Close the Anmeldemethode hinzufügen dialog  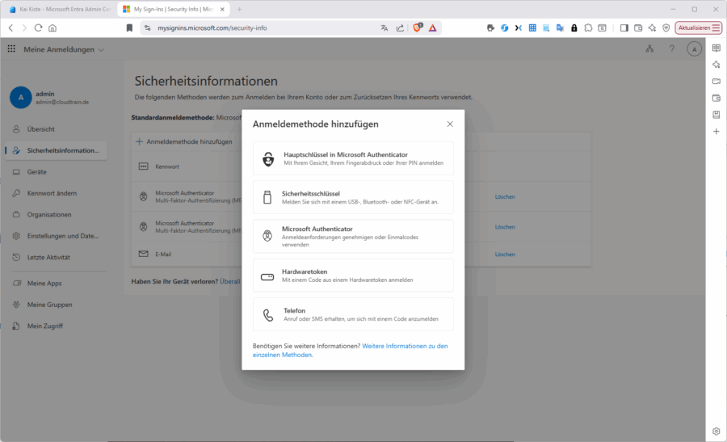450,124
